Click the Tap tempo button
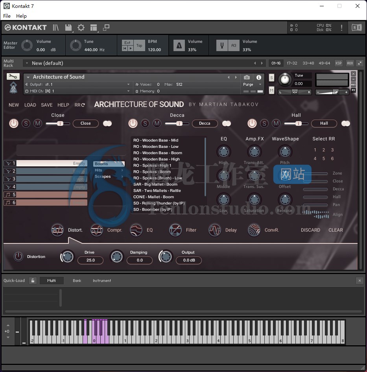The image size is (367, 372). (139, 45)
